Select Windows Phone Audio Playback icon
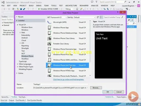The height and width of the screenshot is (106, 141). click(49, 76)
